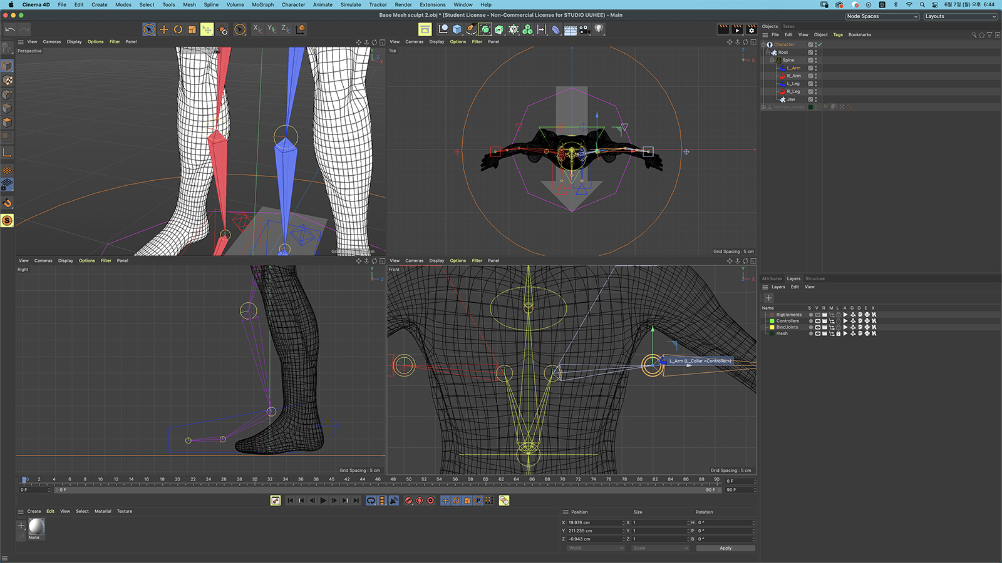Viewport: 1002px width, 563px height.
Task: Click the home icon in Objects panel
Action: [x=981, y=35]
